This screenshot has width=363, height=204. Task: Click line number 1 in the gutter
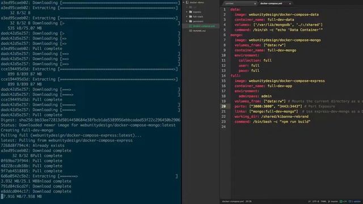point(225,10)
